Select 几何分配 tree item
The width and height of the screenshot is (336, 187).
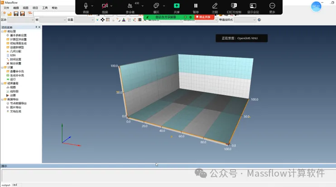click(16, 52)
